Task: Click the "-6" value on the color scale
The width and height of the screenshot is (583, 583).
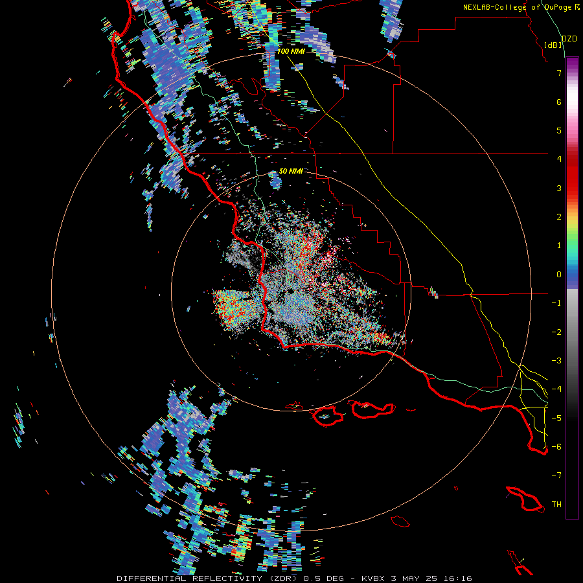Action: click(556, 447)
